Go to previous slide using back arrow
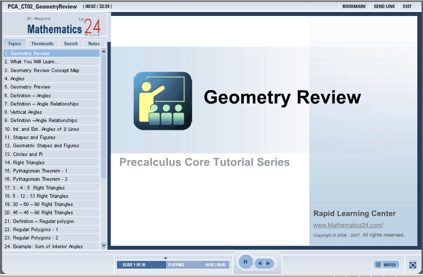Screen dimensions: 423x277 pos(260,263)
